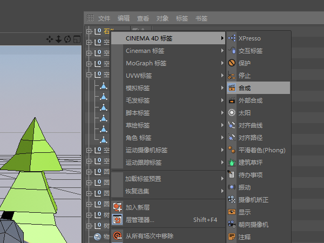324x243 pixels.
Task: Open the 对象 menu
Action: point(163,18)
